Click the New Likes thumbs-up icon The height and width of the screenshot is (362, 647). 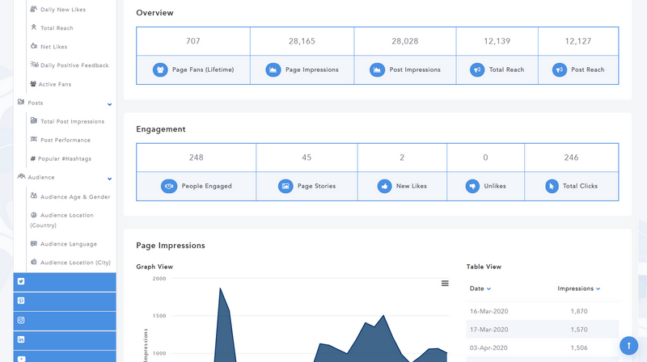384,186
